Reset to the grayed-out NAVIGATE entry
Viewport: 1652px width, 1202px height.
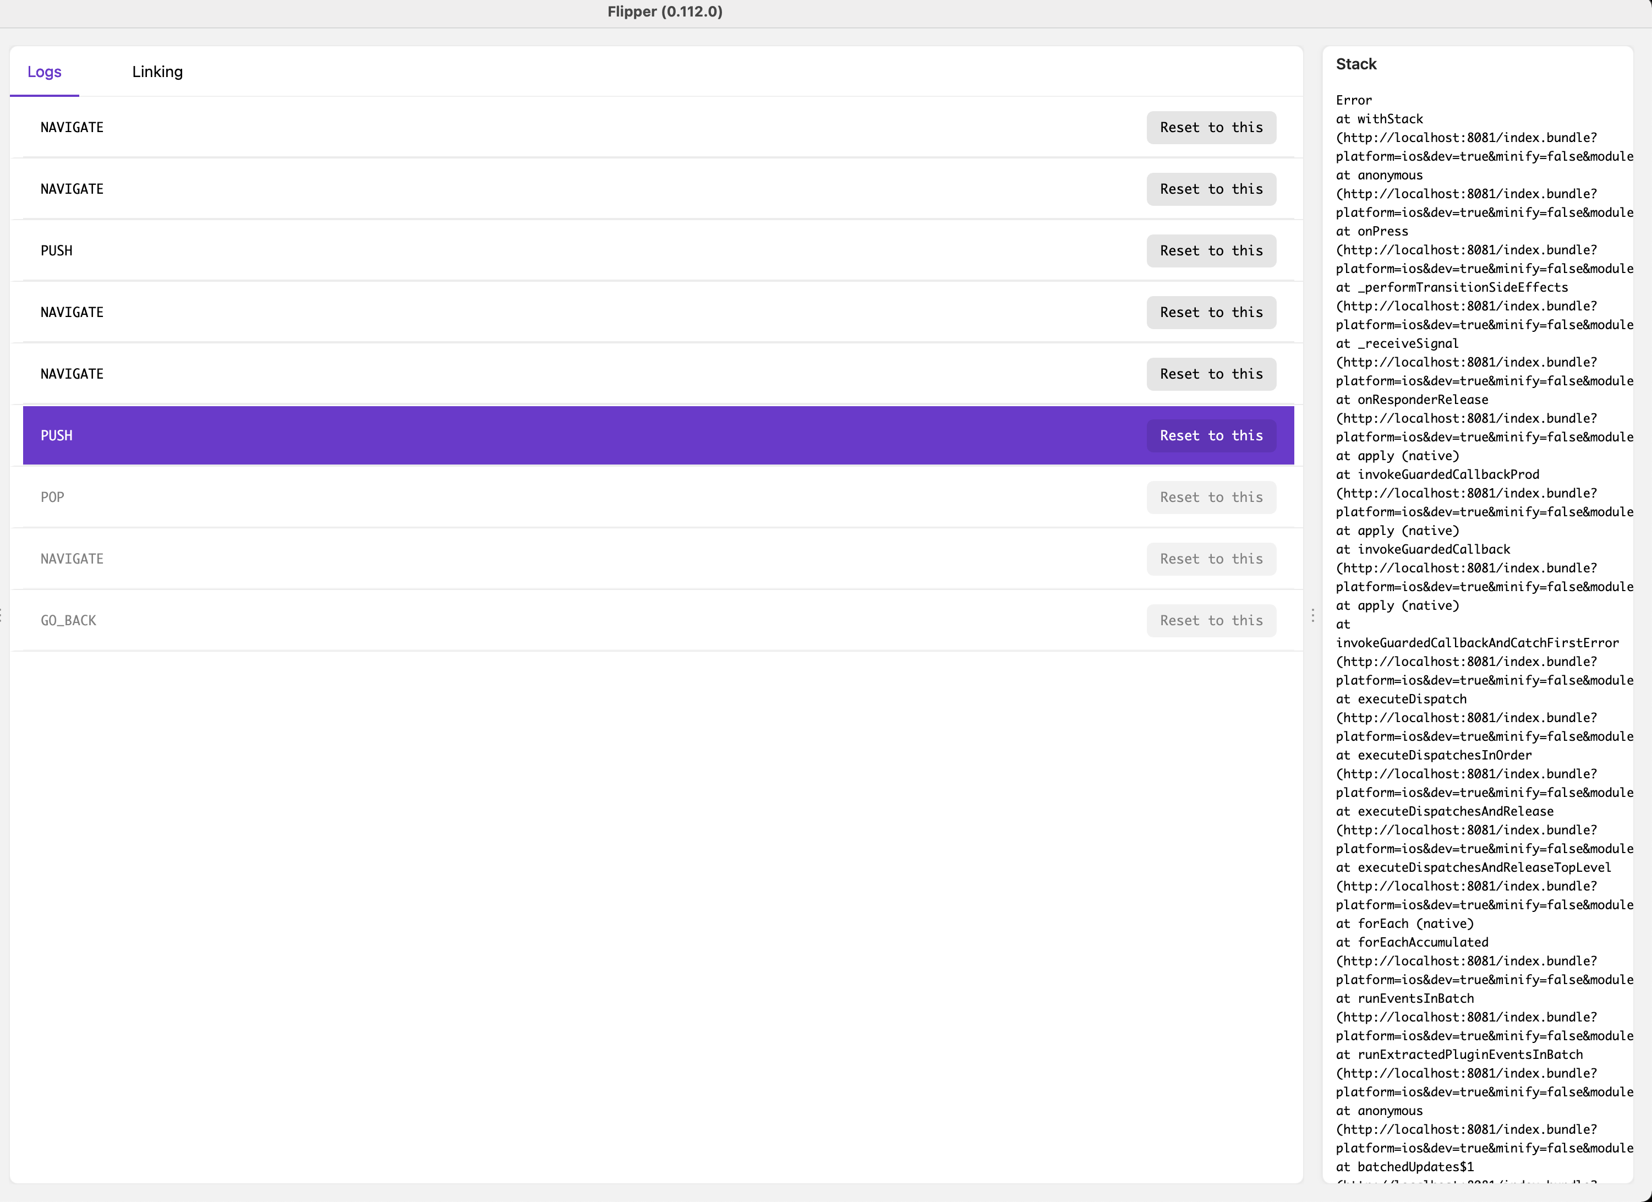(x=1211, y=559)
